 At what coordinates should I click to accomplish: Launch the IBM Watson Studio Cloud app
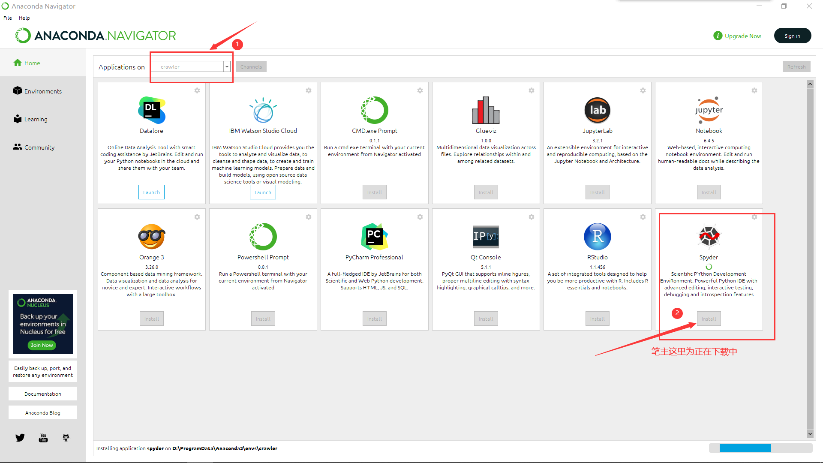click(263, 192)
